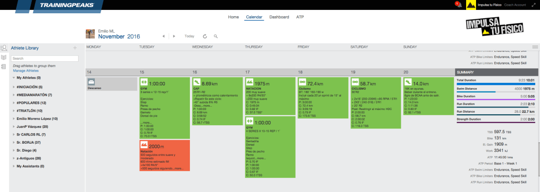Open the ATP tab
The width and height of the screenshot is (540, 192).
300,17
